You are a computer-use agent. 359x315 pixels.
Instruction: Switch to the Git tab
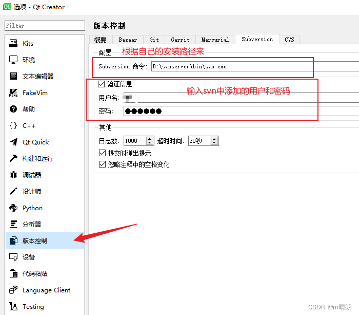(x=154, y=40)
